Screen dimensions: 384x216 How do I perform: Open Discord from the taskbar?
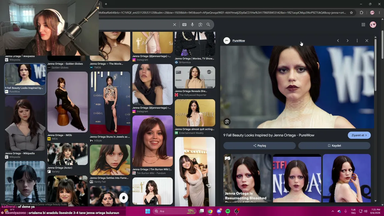tap(219, 211)
